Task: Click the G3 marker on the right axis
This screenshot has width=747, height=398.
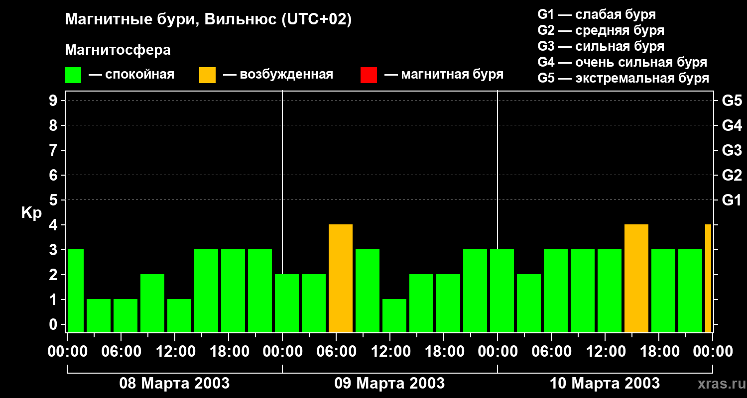Action: point(732,151)
